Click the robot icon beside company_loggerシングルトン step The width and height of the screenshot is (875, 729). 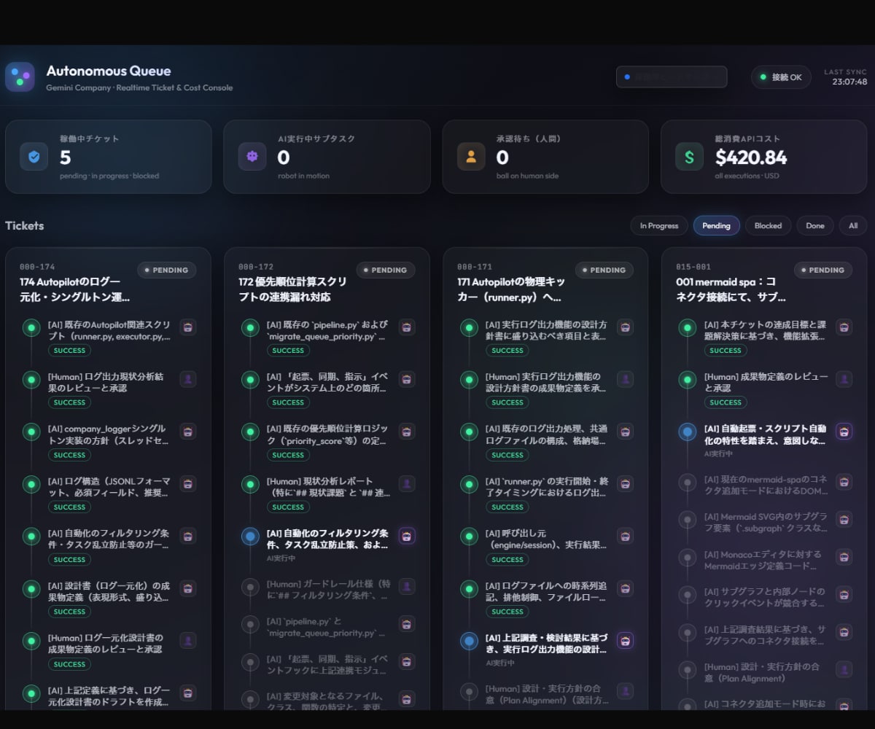pos(188,432)
